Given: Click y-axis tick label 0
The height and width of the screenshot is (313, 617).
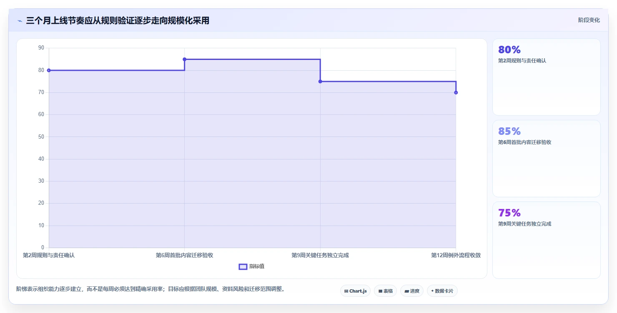Looking at the screenshot, I should pyautogui.click(x=43, y=248).
